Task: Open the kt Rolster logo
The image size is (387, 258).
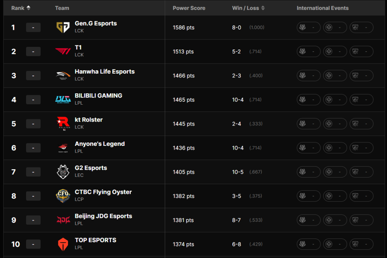Action: tap(62, 124)
